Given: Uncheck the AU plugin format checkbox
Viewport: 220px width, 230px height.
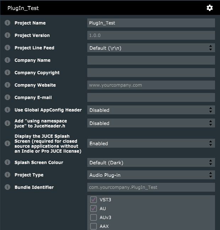Looking at the screenshot, I should [94, 209].
